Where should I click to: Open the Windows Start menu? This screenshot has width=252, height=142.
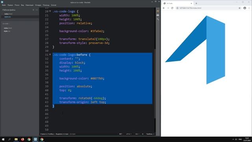pos(3,139)
